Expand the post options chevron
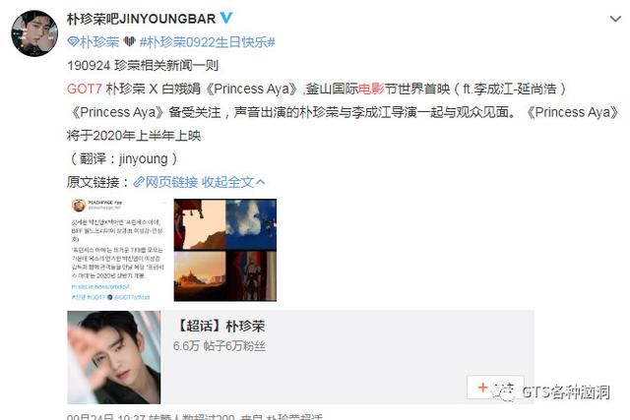Screen dimensions: 630x420 pos(615,19)
